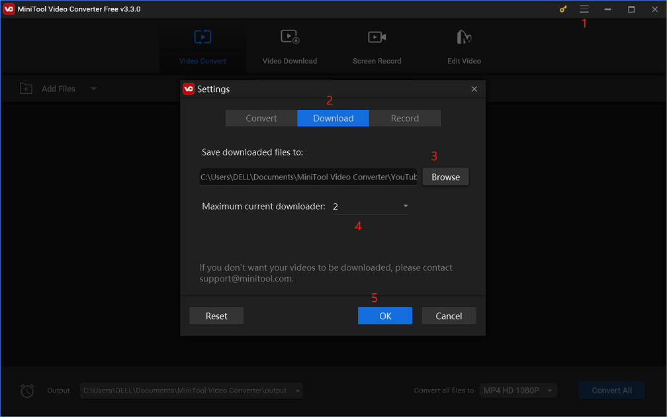Click the Edit Video icon
Screen dimensions: 667x417
464,37
